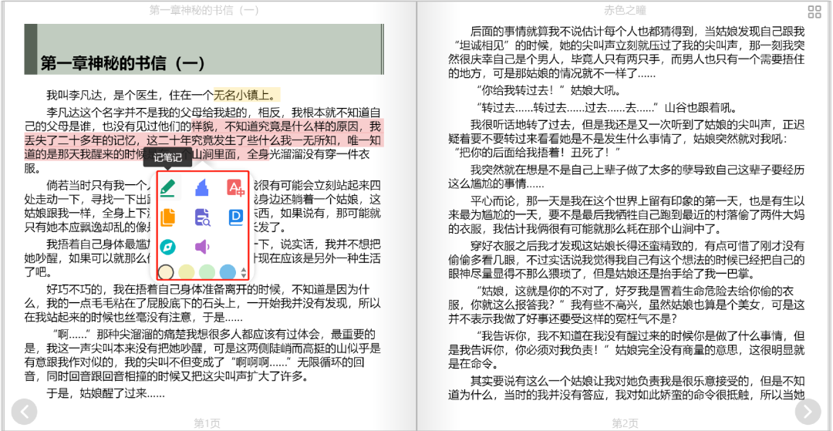Click the sentence 我叫李凡达，是个医生
833x431 pixels.
pos(103,95)
